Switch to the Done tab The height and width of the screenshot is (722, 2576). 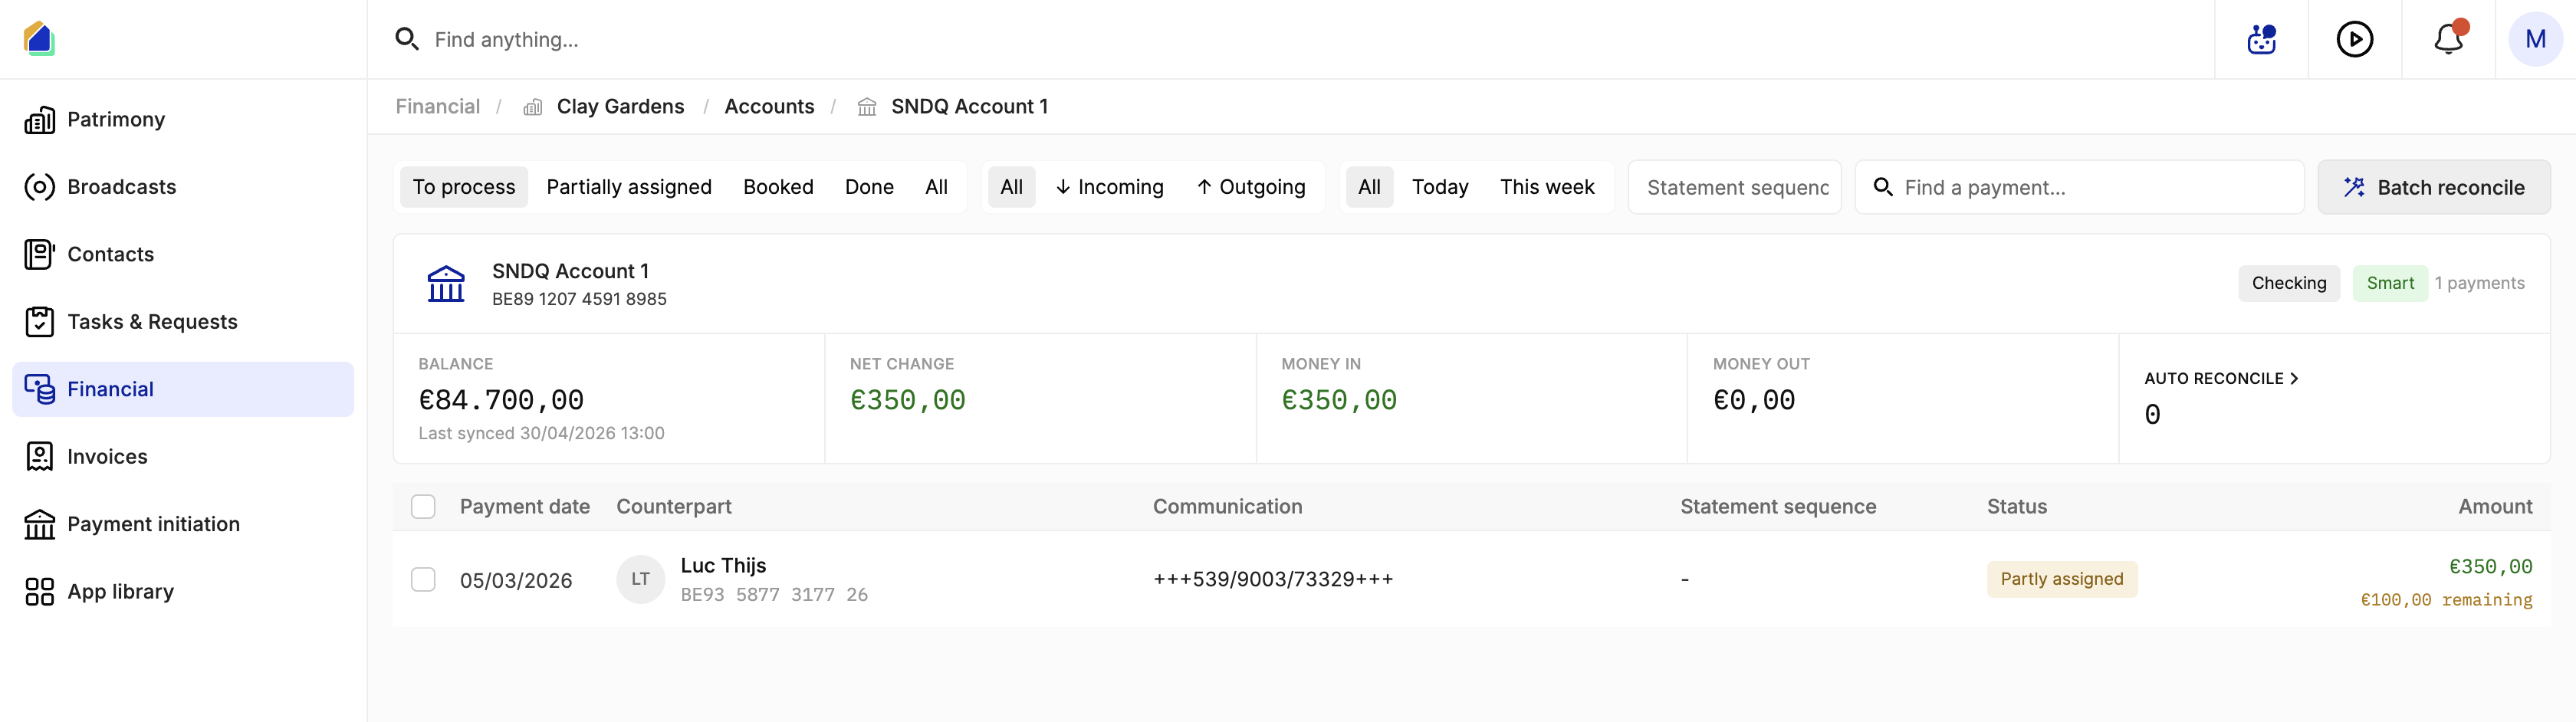click(869, 187)
